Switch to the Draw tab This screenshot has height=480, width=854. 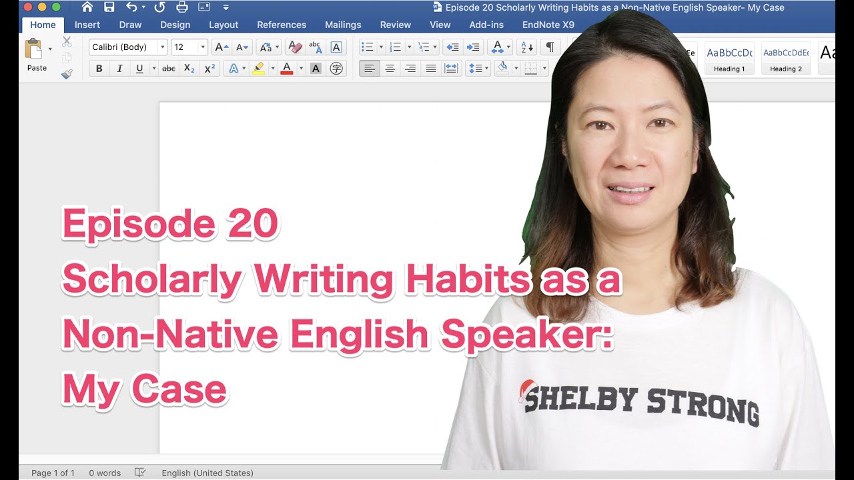[130, 25]
